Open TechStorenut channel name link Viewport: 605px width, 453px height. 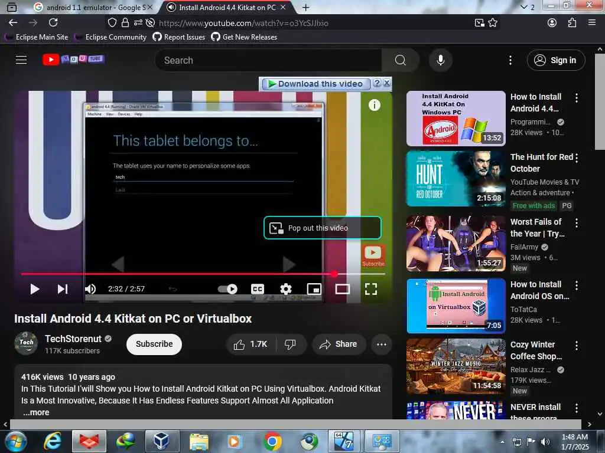73,339
